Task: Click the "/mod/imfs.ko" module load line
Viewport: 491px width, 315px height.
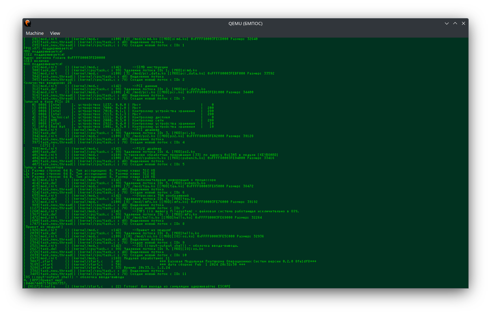Action: tap(141, 201)
